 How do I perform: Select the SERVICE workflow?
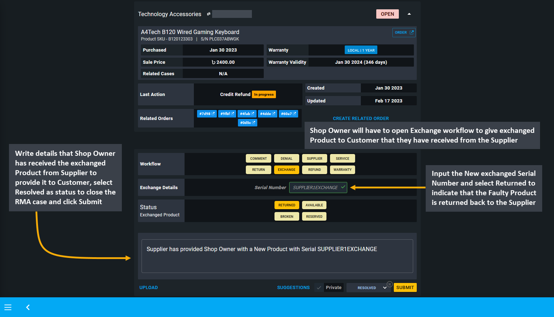[x=343, y=158]
